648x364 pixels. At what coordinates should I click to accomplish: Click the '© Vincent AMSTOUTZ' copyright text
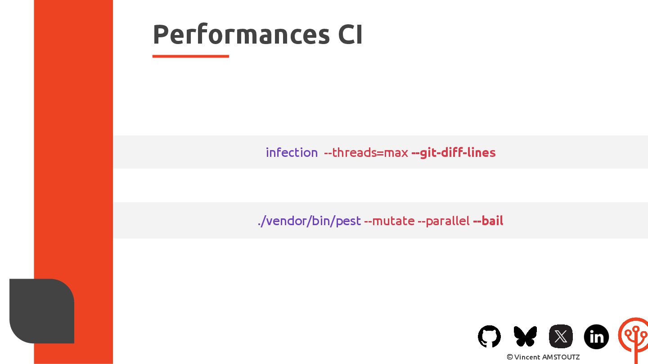tap(543, 357)
